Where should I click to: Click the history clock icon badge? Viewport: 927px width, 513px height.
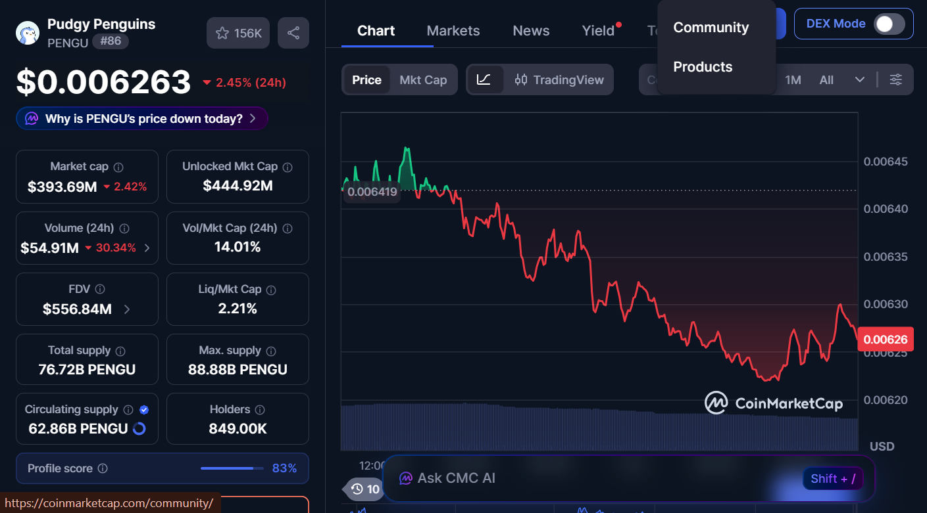coord(364,489)
